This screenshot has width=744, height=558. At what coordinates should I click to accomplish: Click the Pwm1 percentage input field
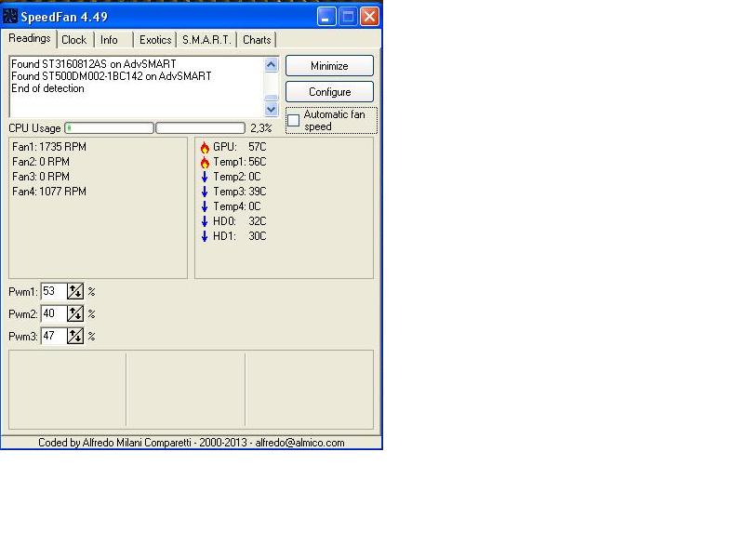pos(54,291)
